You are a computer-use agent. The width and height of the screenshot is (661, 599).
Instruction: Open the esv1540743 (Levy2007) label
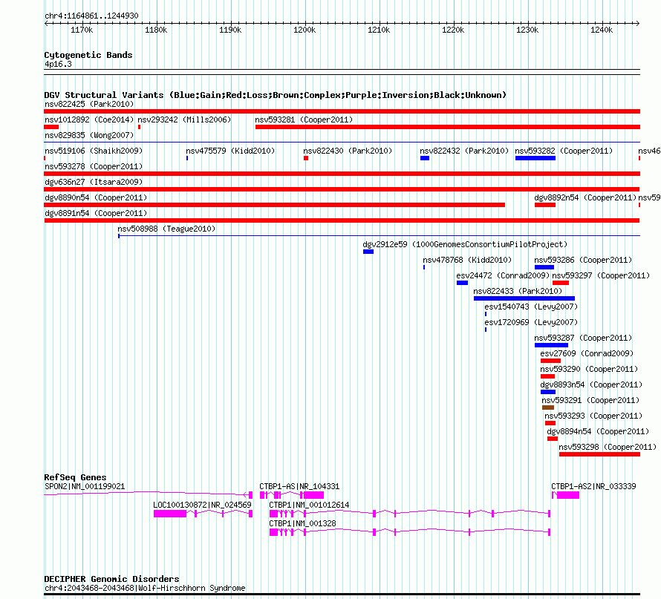pyautogui.click(x=531, y=307)
